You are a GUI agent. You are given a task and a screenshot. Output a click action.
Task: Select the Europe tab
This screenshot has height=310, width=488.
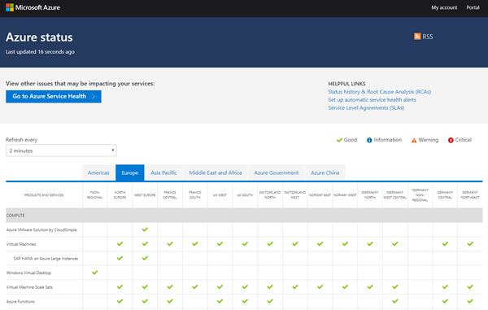click(130, 172)
